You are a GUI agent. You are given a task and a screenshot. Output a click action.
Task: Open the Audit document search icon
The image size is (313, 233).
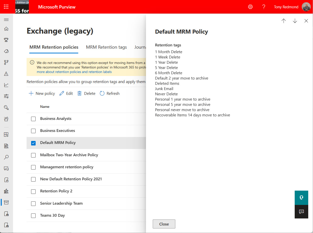pyautogui.click(x=6, y=146)
